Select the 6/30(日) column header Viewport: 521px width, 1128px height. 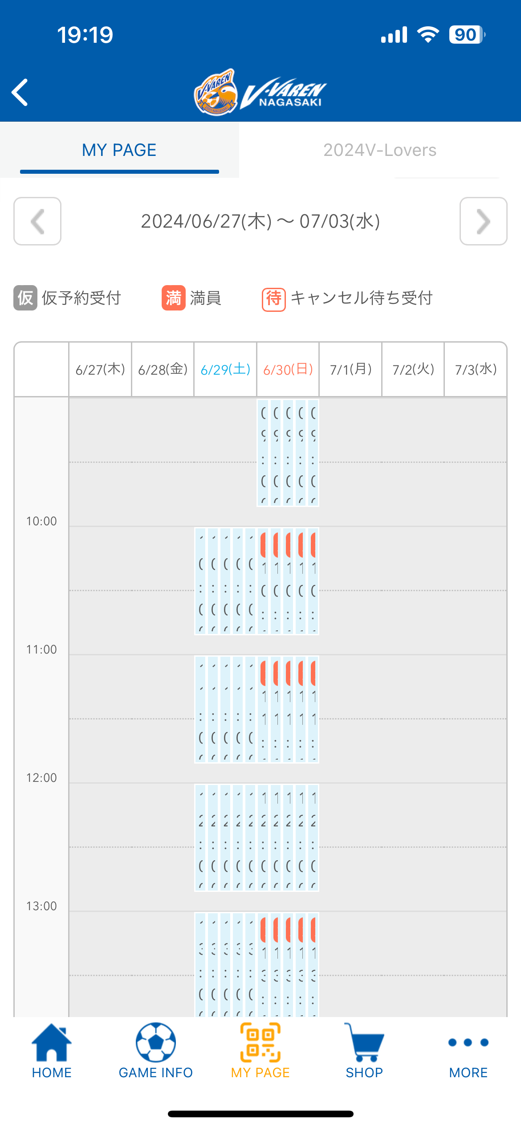coord(288,369)
